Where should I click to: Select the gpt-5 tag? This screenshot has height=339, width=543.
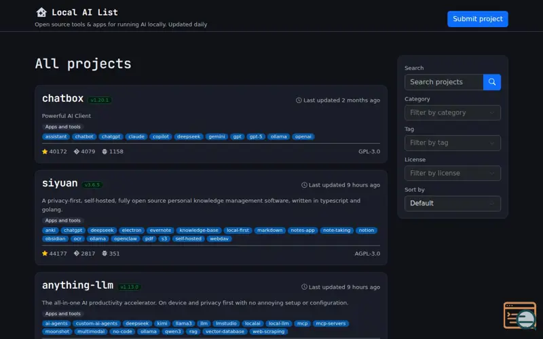click(x=256, y=137)
